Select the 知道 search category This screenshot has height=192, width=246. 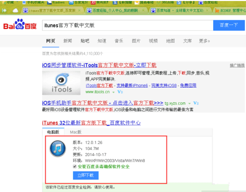102,41
